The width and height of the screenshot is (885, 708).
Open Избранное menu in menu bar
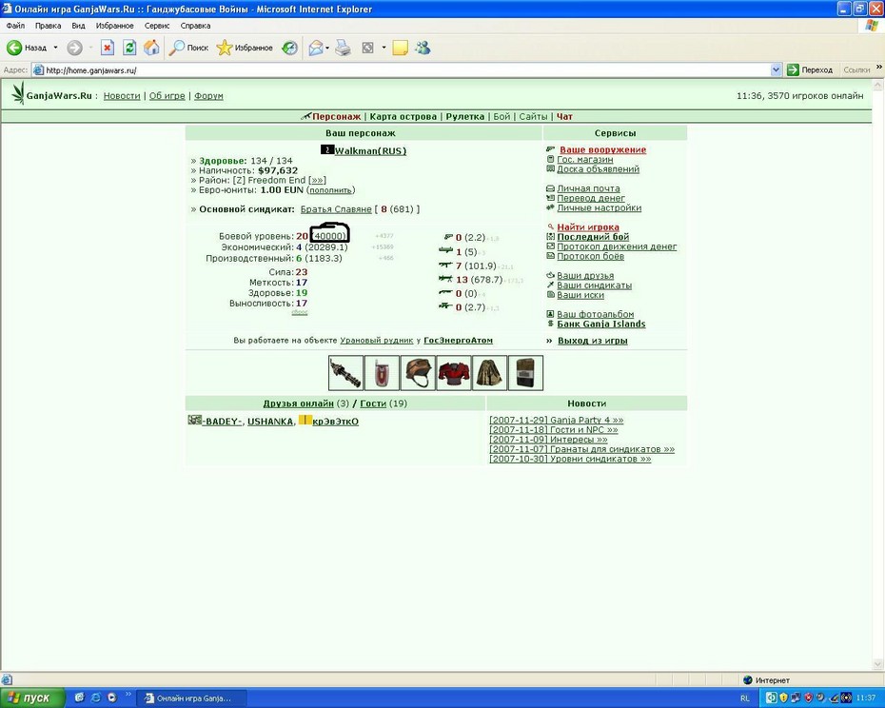(114, 26)
